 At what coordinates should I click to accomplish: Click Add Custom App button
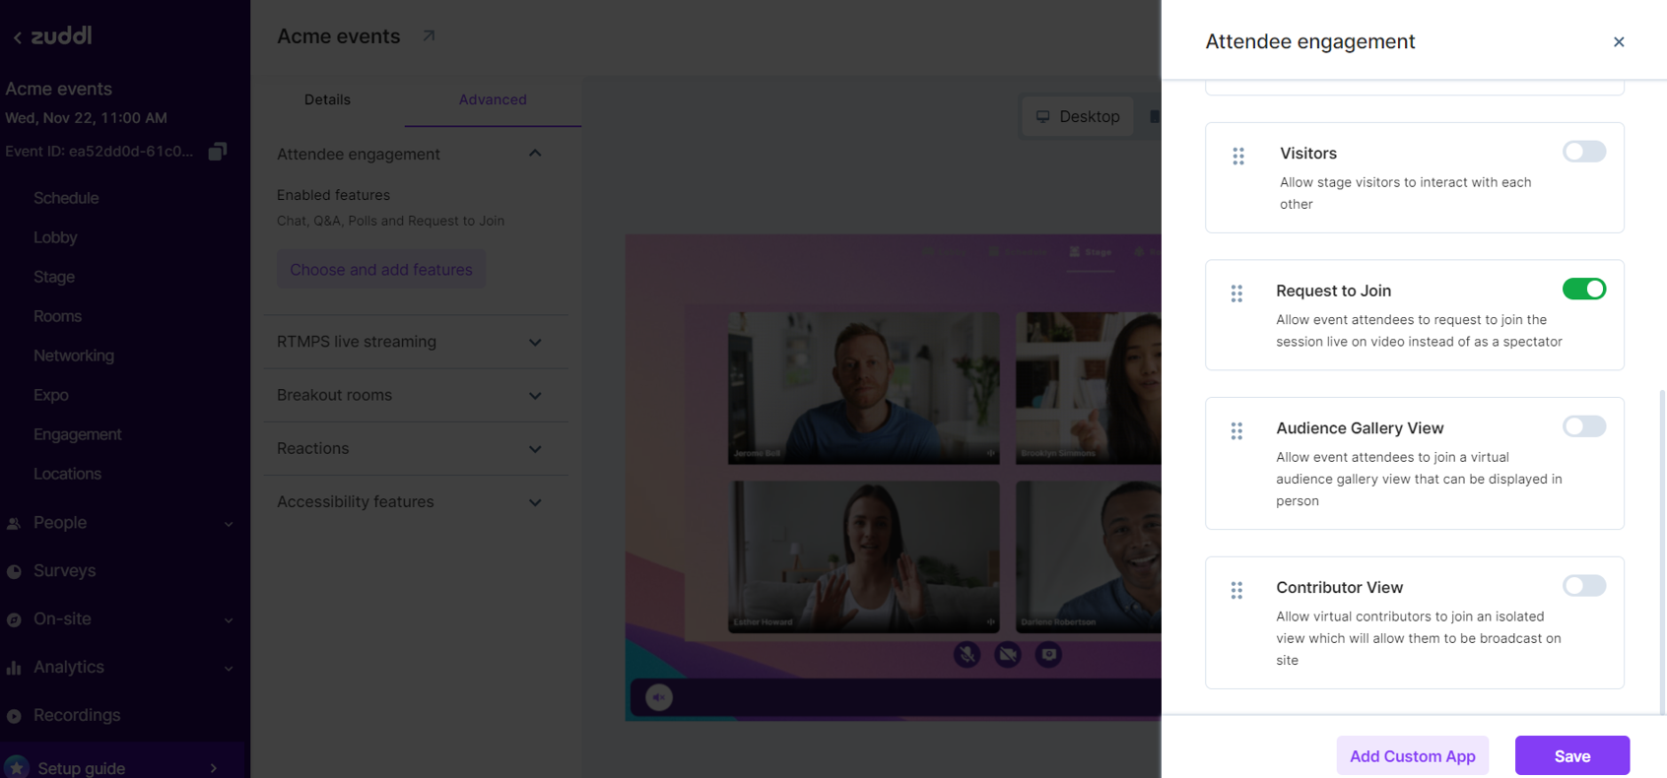tap(1413, 755)
